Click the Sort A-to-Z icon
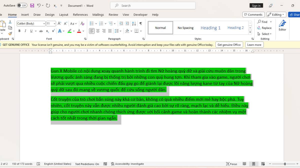This screenshot has width=300, height=168. [x=134, y=24]
